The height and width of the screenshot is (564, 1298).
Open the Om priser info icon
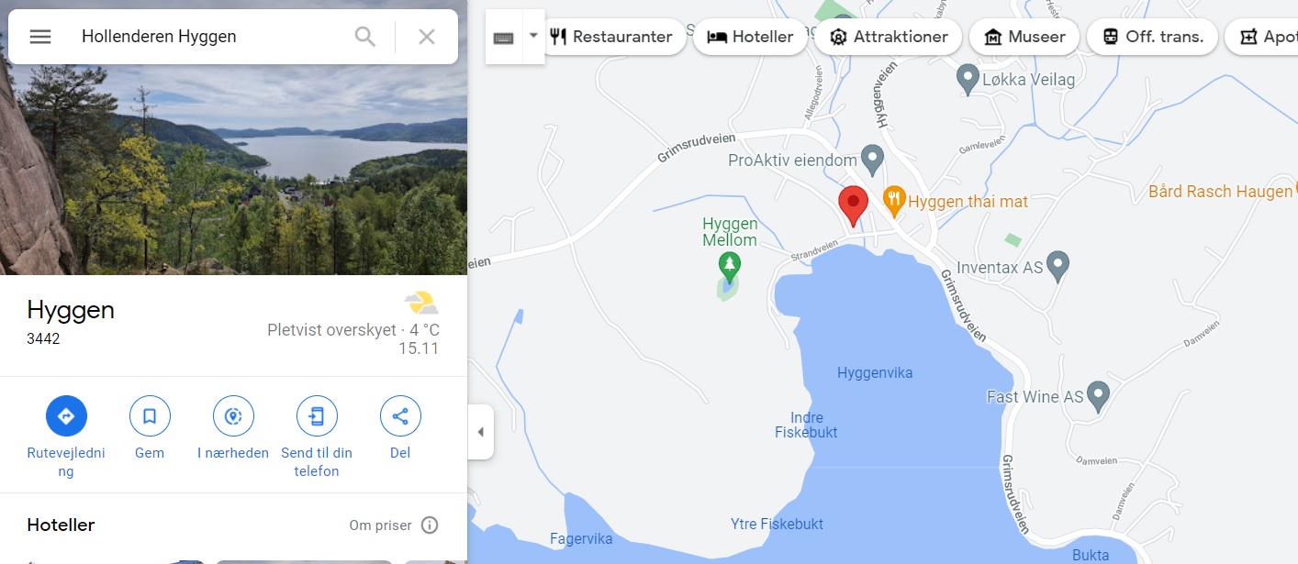click(430, 525)
